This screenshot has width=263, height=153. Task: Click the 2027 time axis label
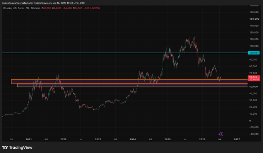click(237, 139)
